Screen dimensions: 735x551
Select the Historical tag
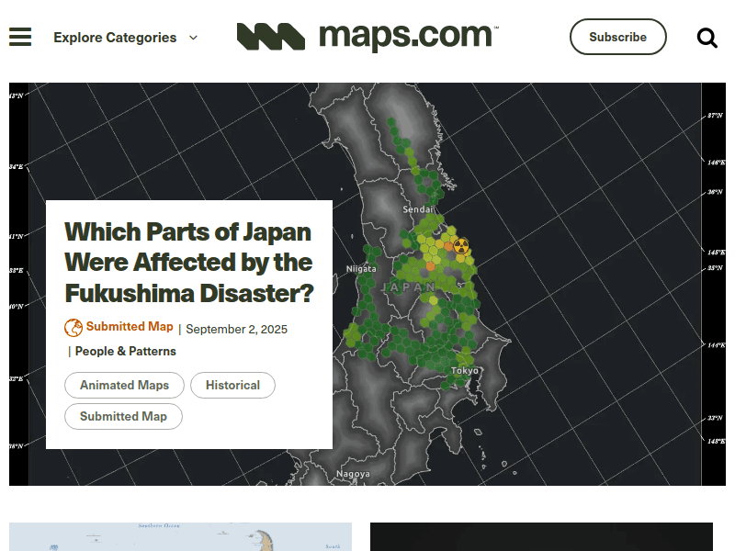(232, 385)
